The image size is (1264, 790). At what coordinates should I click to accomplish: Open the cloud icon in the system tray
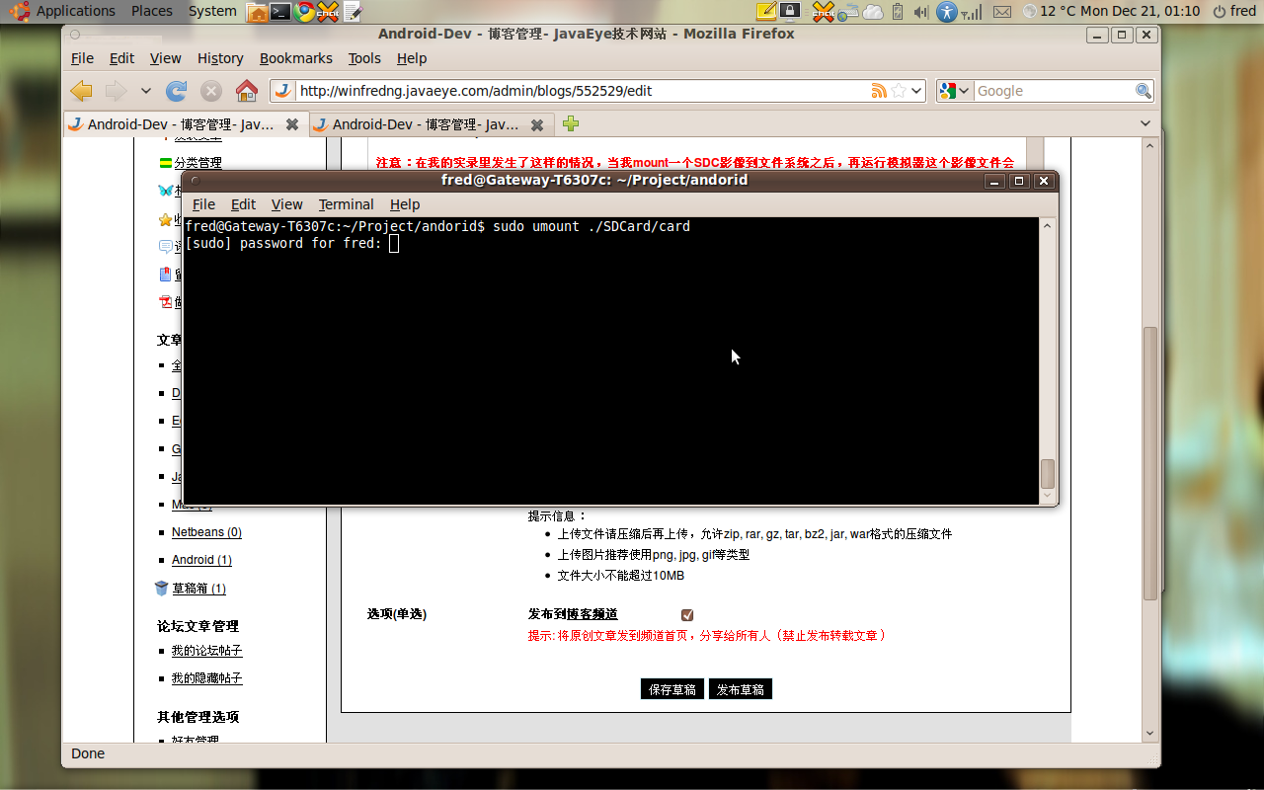tap(874, 12)
